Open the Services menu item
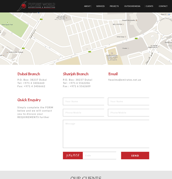 pos(100,6)
